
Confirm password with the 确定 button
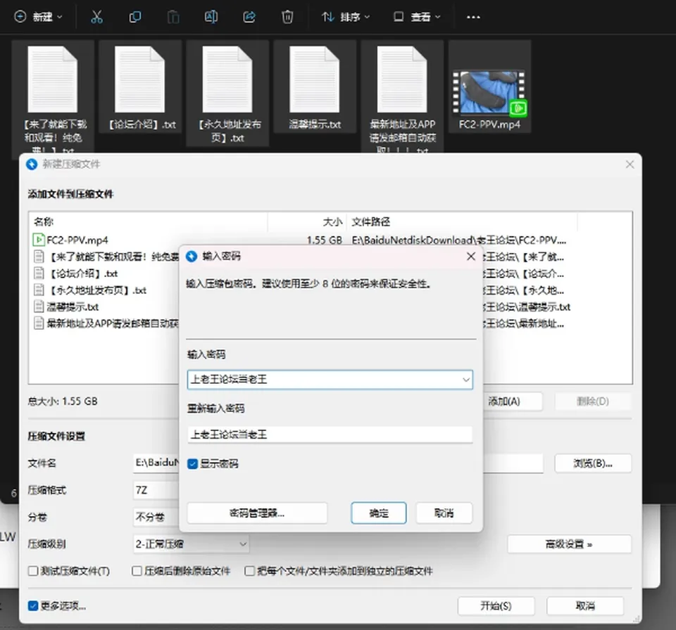click(x=379, y=513)
